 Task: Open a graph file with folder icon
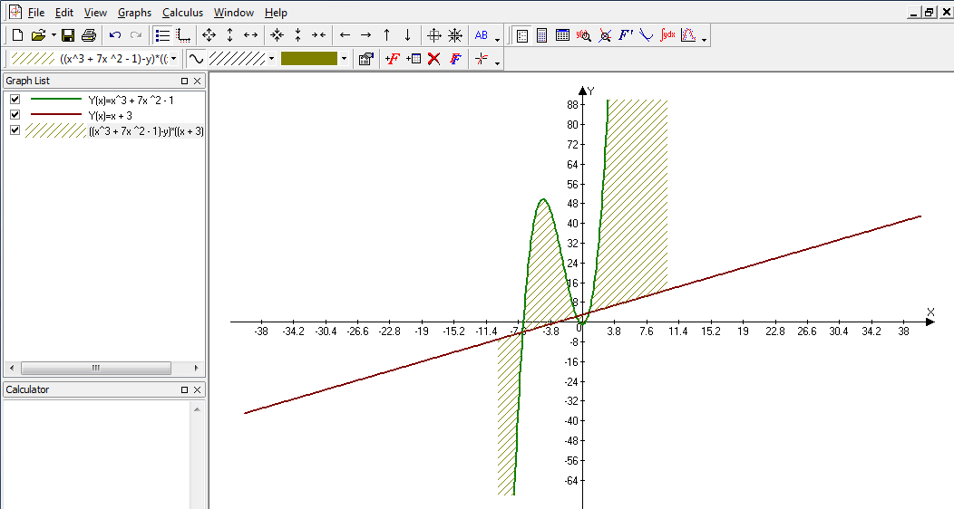pyautogui.click(x=38, y=35)
